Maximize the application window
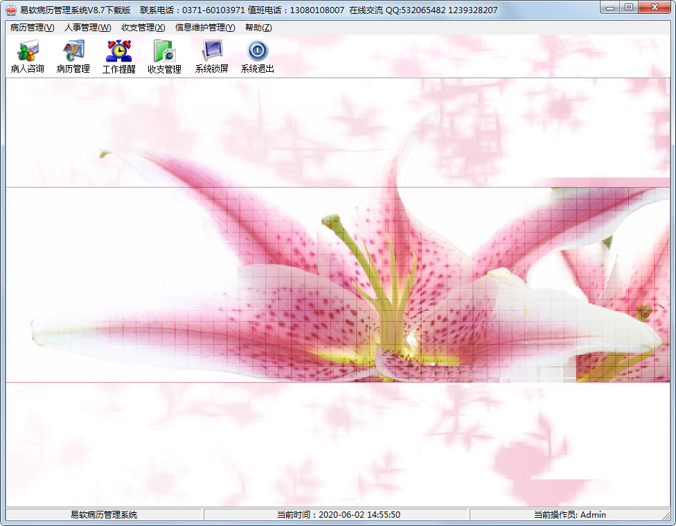Viewport: 676px width, 526px height. pyautogui.click(x=629, y=8)
